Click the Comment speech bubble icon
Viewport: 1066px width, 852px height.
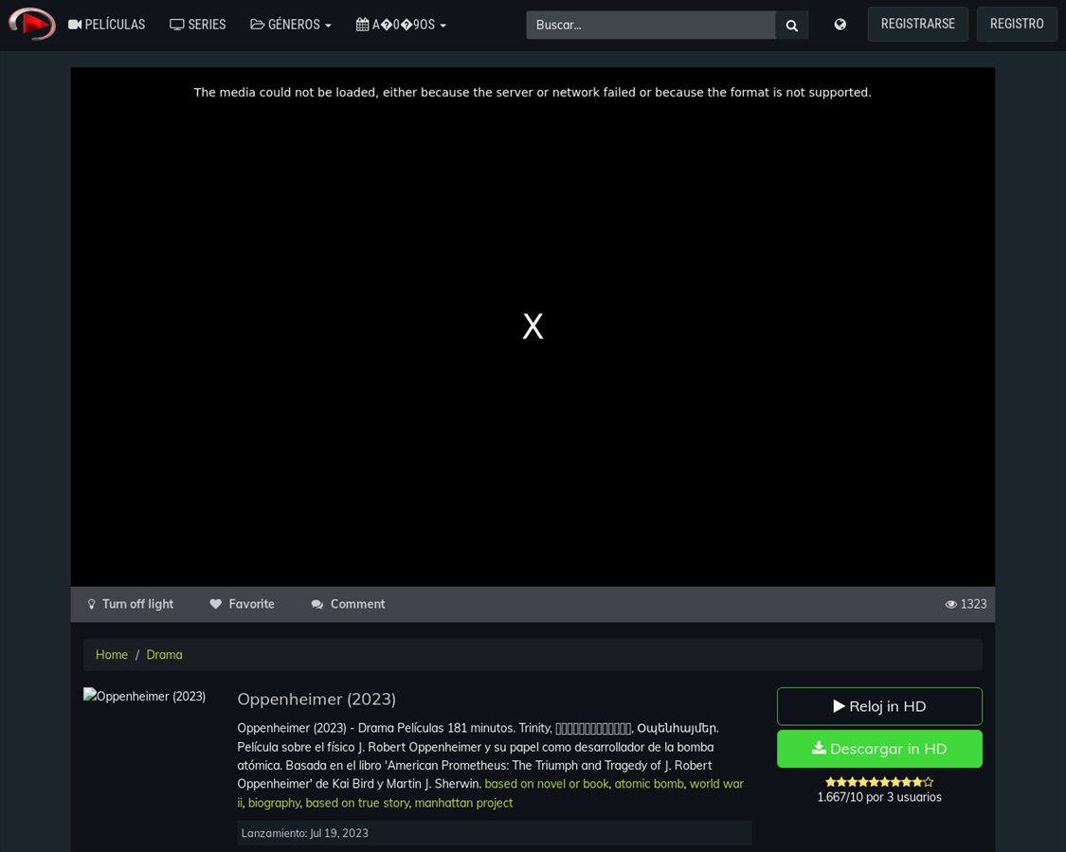(319, 604)
